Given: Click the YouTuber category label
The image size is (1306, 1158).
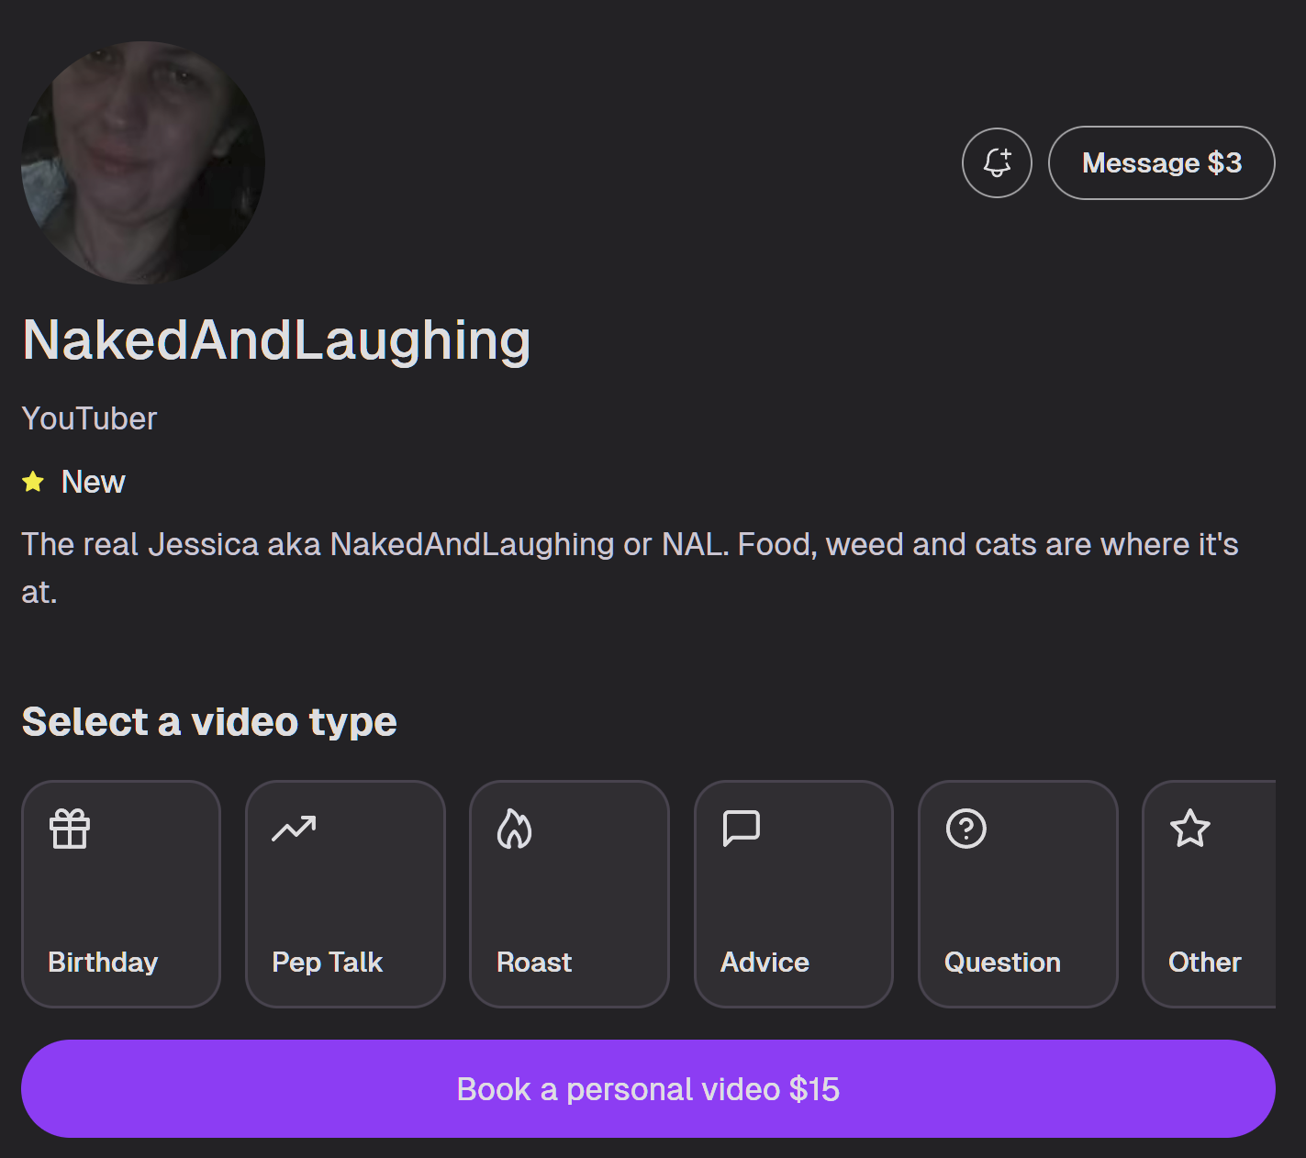Looking at the screenshot, I should point(89,418).
